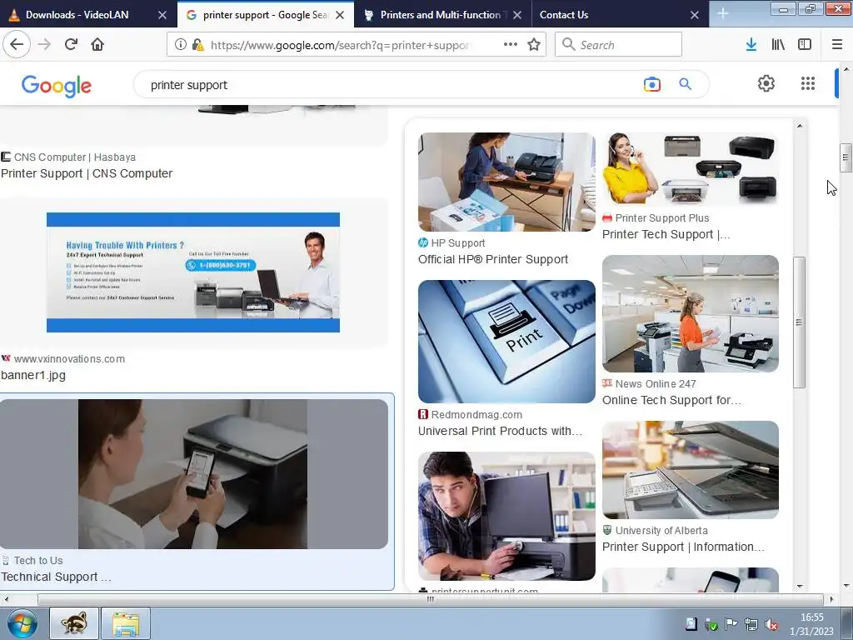Image resolution: width=853 pixels, height=640 pixels.
Task: Reload the current page
Action: coord(71,44)
